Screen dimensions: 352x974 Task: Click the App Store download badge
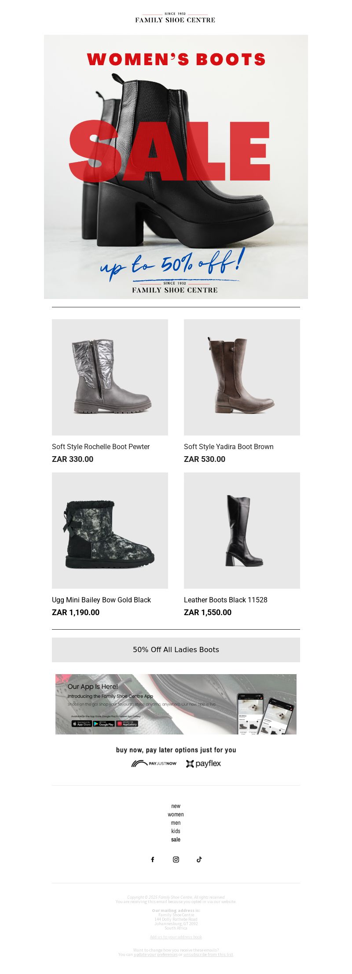click(x=82, y=723)
